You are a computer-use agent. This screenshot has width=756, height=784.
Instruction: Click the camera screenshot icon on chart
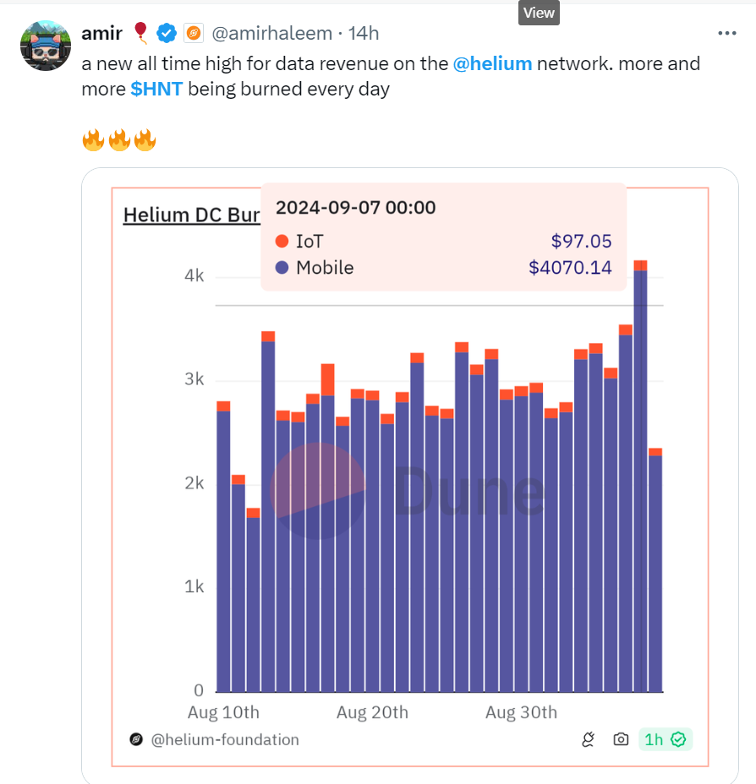coord(621,740)
